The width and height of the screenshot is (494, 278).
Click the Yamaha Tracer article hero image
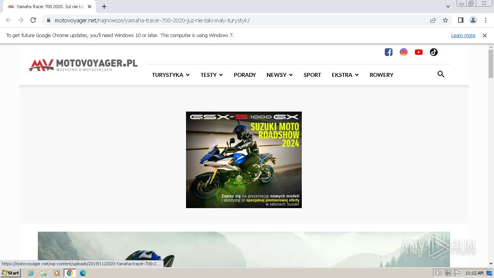click(244, 249)
